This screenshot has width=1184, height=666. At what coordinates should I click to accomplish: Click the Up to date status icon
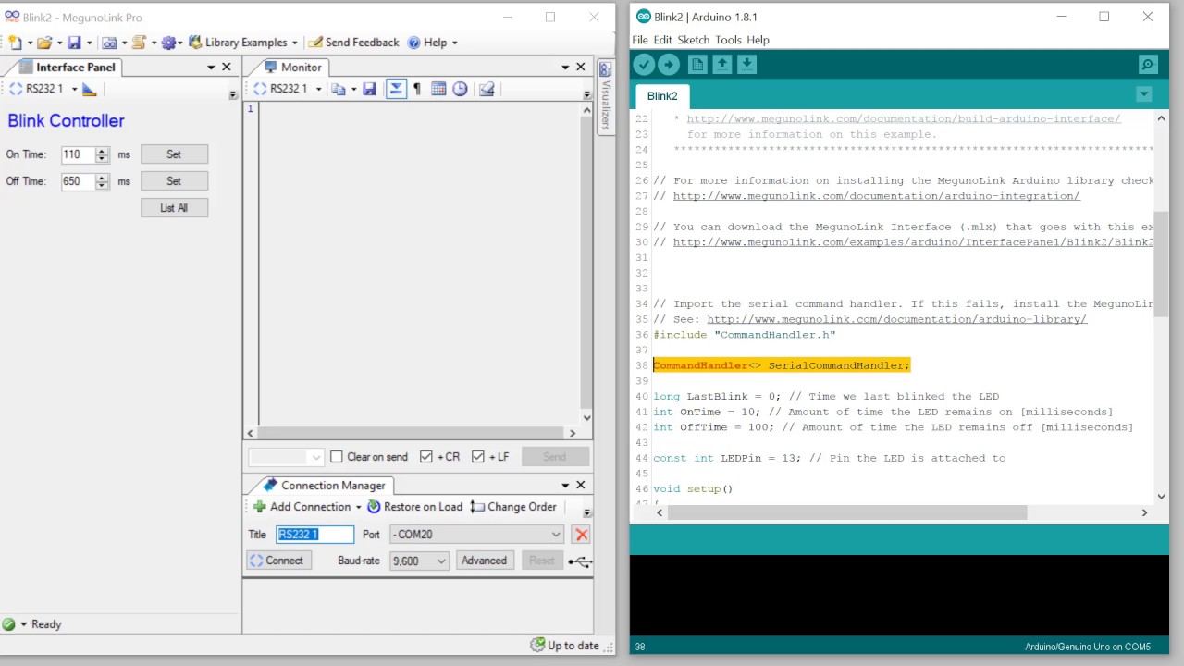pos(537,645)
